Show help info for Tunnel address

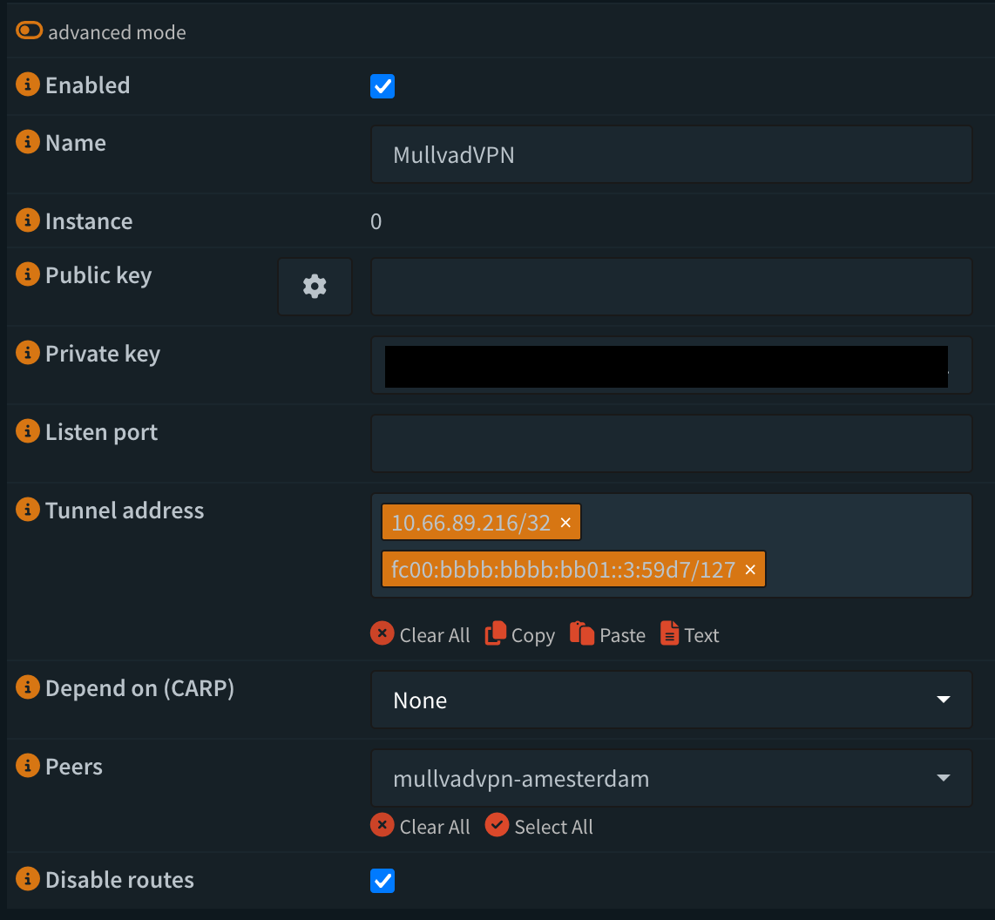(x=27, y=510)
